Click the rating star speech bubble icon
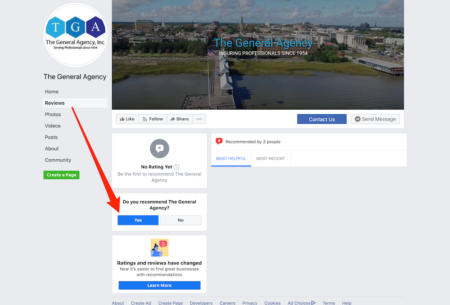Screen dimensions: 450x305 pyautogui.click(x=160, y=148)
